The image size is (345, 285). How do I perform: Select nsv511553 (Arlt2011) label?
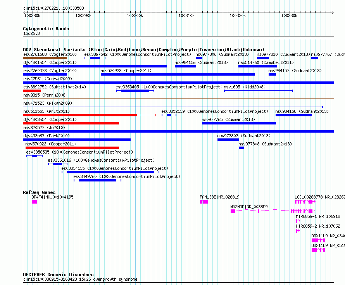coord(47,111)
